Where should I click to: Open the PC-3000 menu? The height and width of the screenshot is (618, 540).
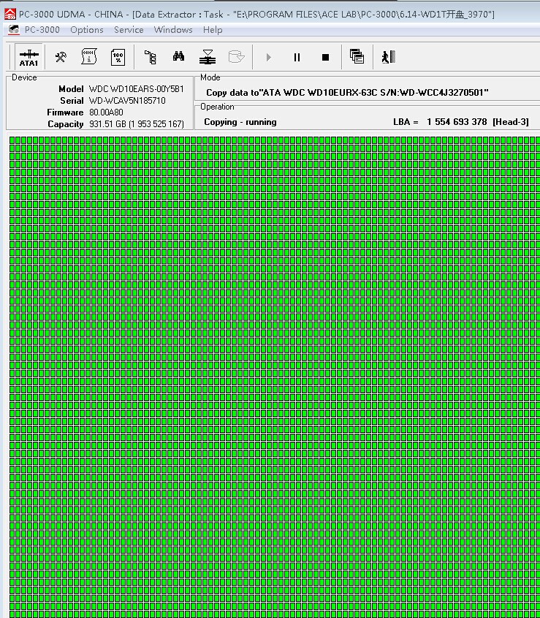[x=42, y=30]
